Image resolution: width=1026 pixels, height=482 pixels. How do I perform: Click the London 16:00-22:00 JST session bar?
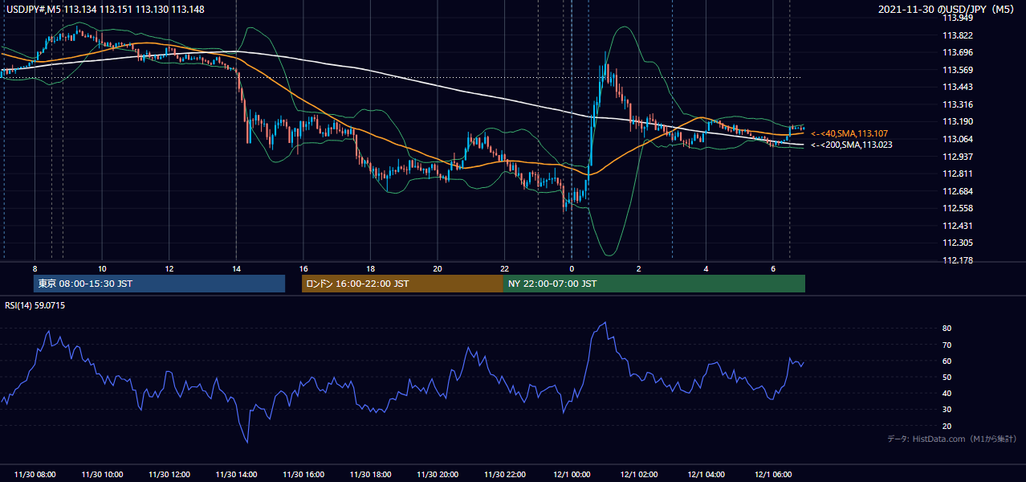(402, 284)
